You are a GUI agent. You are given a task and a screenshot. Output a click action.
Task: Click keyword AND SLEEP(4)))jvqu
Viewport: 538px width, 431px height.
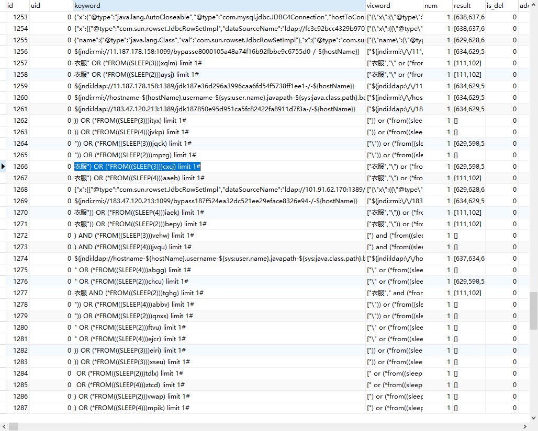pyautogui.click(x=219, y=247)
